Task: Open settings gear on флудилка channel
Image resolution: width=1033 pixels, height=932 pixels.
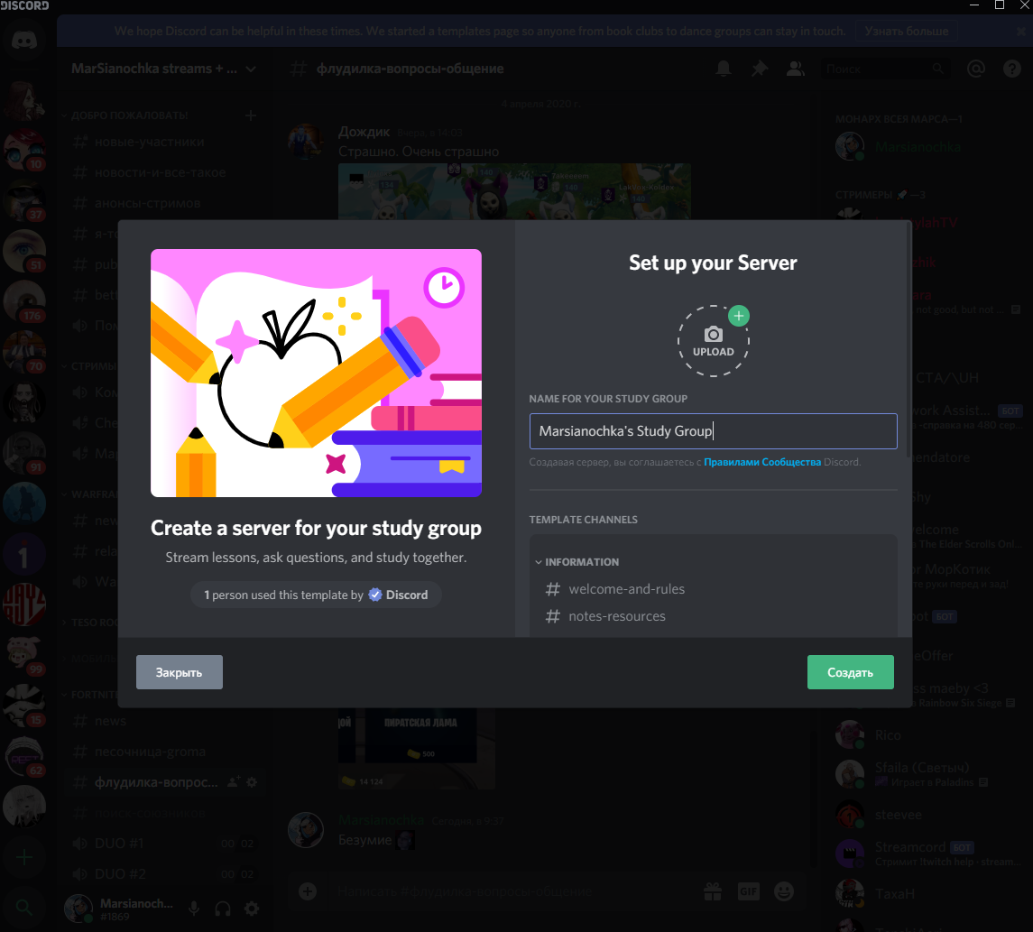Action: [x=252, y=782]
